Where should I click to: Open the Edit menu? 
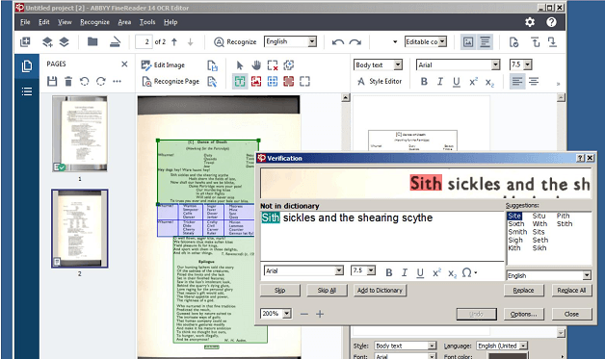(44, 22)
